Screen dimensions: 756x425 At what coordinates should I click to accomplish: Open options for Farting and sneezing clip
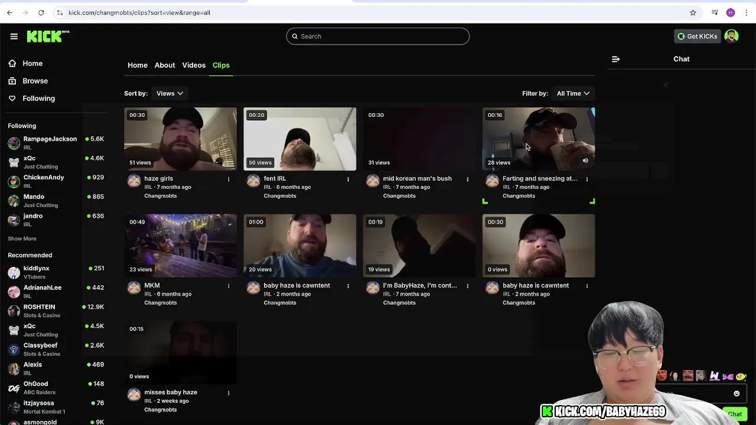coord(586,179)
